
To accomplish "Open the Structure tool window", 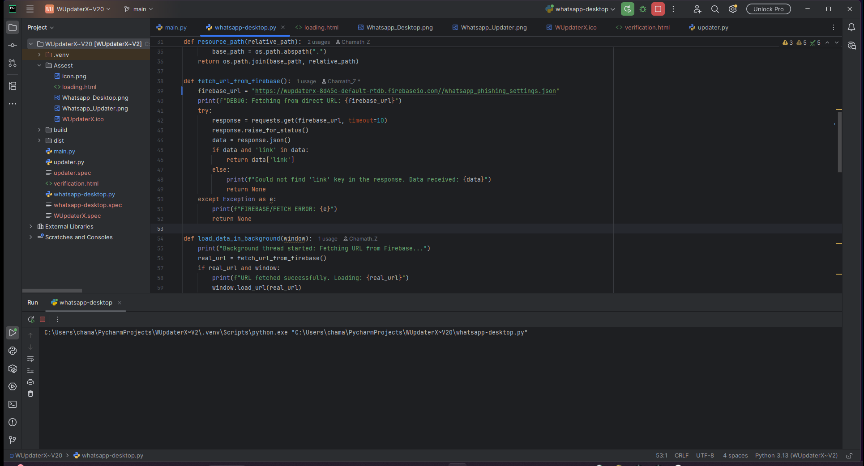I will click(13, 86).
